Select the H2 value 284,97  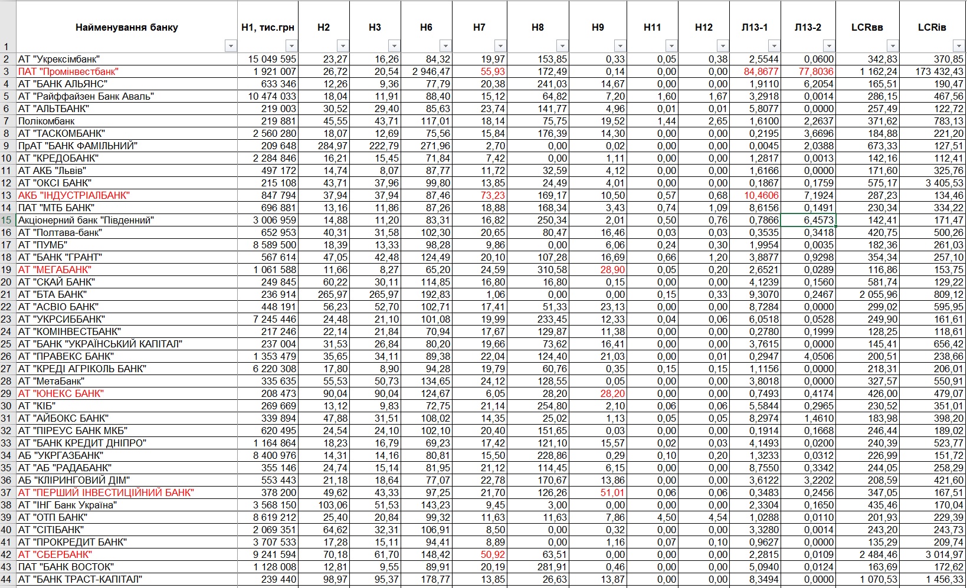[x=324, y=146]
